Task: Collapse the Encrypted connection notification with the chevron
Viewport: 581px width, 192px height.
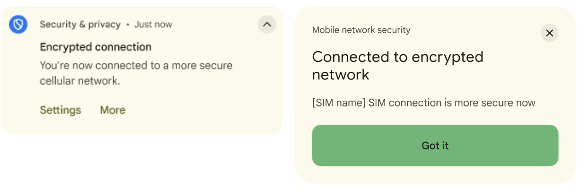Action: tap(267, 25)
